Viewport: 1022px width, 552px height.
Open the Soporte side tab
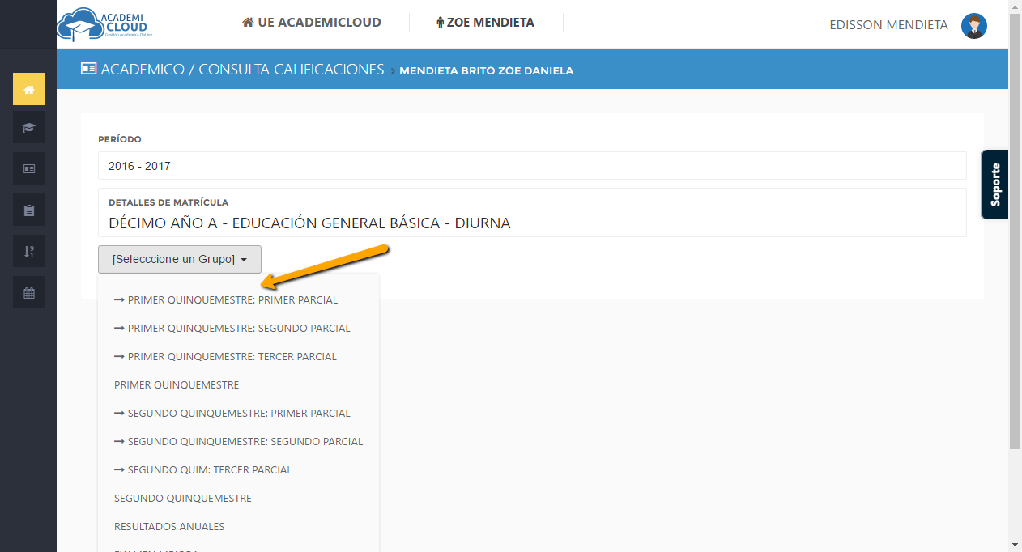(x=995, y=185)
